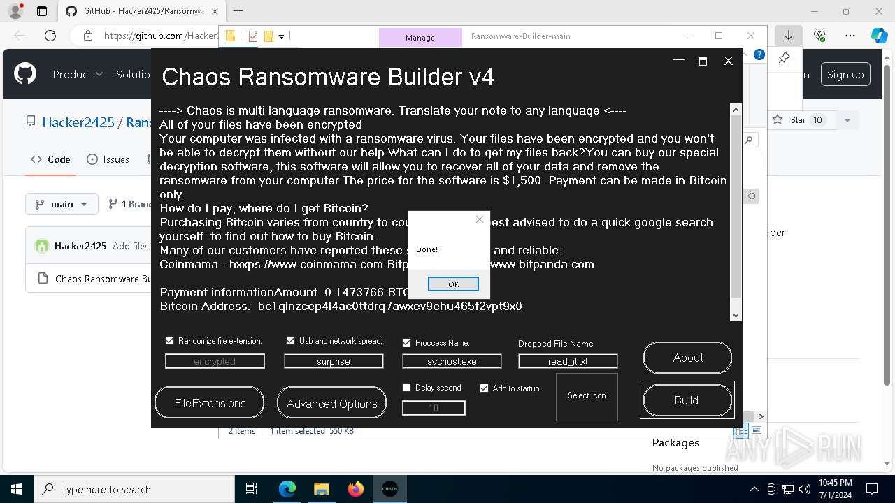Star the repository
The image size is (895, 503).
[x=798, y=120]
